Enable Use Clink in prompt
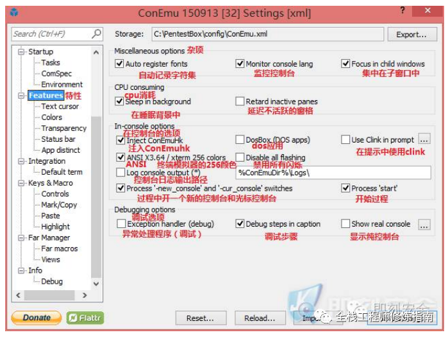Image resolution: width=448 pixels, height=337 pixels. tap(345, 139)
